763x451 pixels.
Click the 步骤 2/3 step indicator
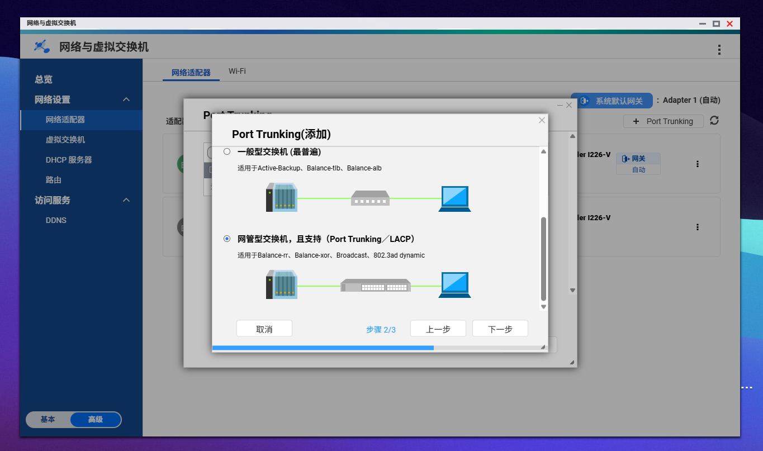pyautogui.click(x=381, y=330)
